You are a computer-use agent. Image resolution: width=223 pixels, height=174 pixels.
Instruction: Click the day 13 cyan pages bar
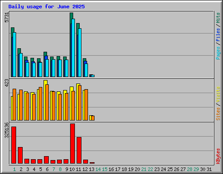(93, 76)
